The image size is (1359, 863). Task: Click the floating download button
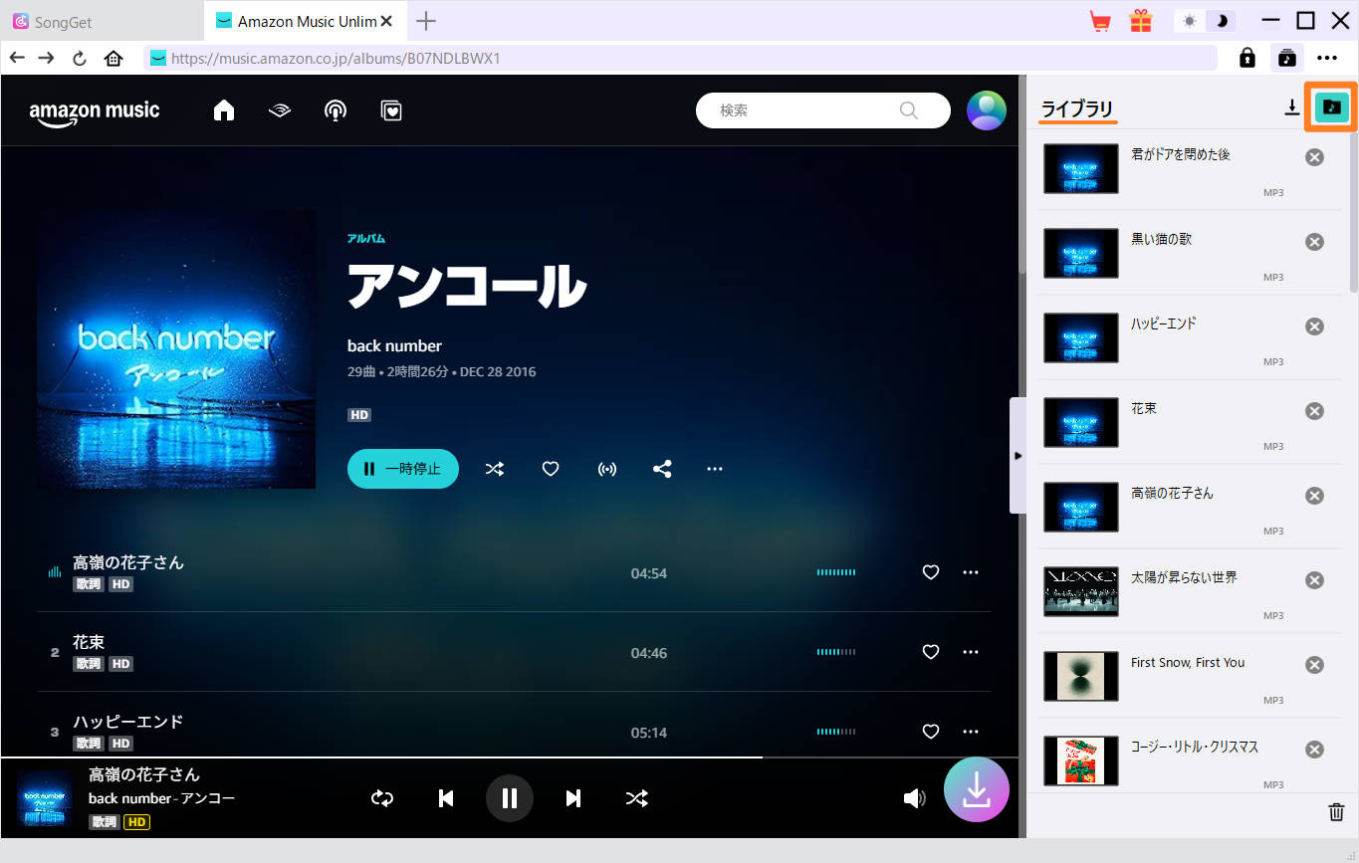pyautogui.click(x=976, y=789)
